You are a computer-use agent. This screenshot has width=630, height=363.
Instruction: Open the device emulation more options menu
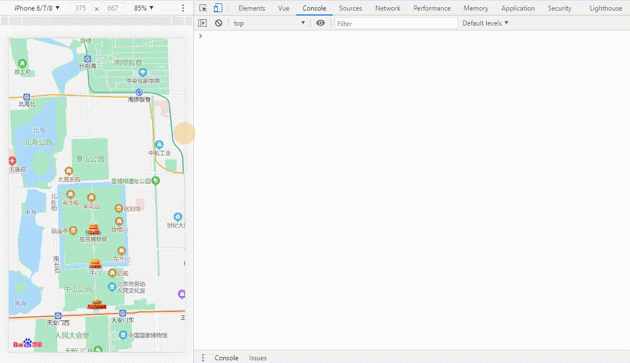[183, 8]
